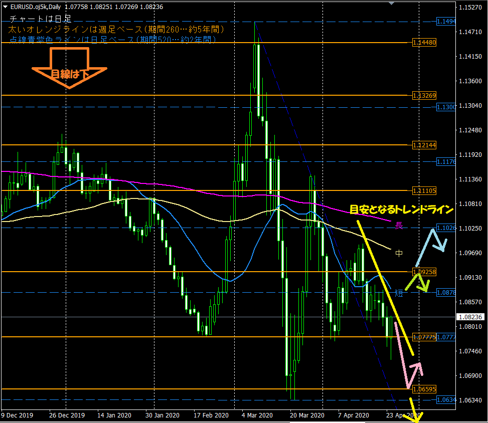
Task: Click the 1.12480 price axis tick
Action: (x=470, y=130)
